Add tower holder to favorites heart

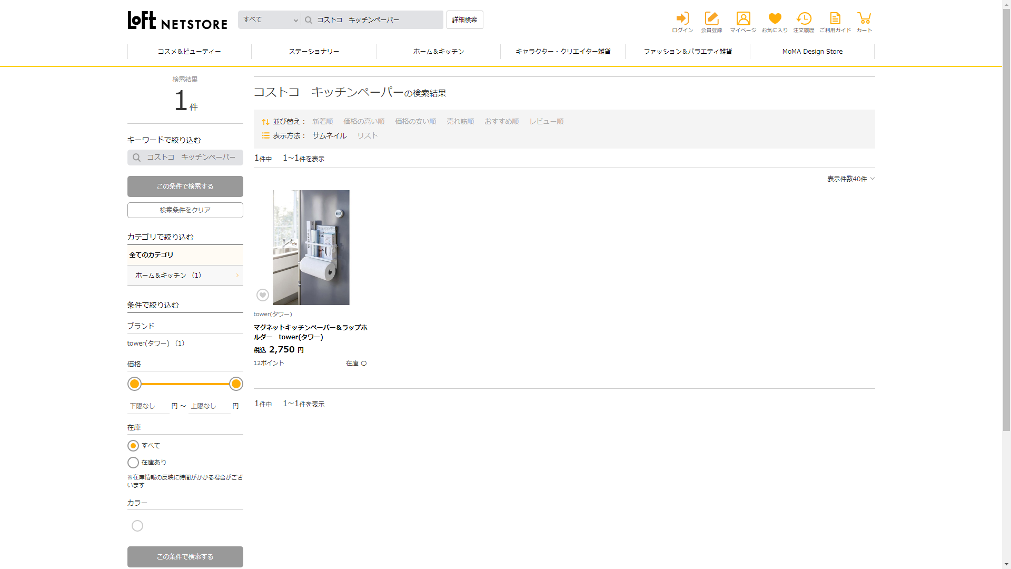click(263, 295)
